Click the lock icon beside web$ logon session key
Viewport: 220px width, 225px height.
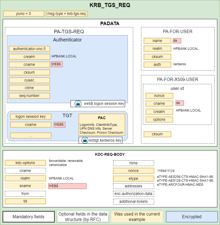(x=78, y=103)
